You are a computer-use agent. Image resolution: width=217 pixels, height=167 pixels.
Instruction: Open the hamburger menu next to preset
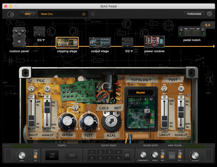tap(93, 14)
